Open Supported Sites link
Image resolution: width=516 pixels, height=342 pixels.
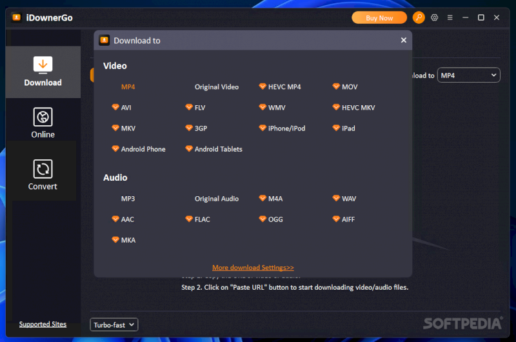pos(43,324)
